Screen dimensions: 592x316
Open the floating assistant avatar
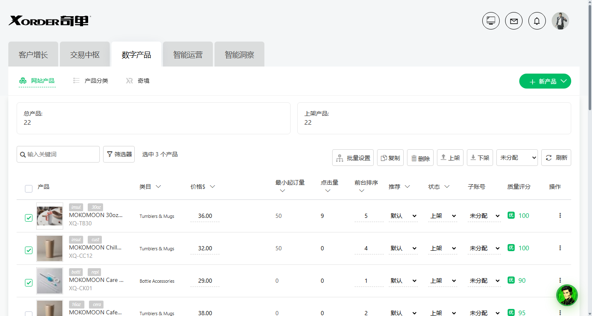[x=567, y=295]
